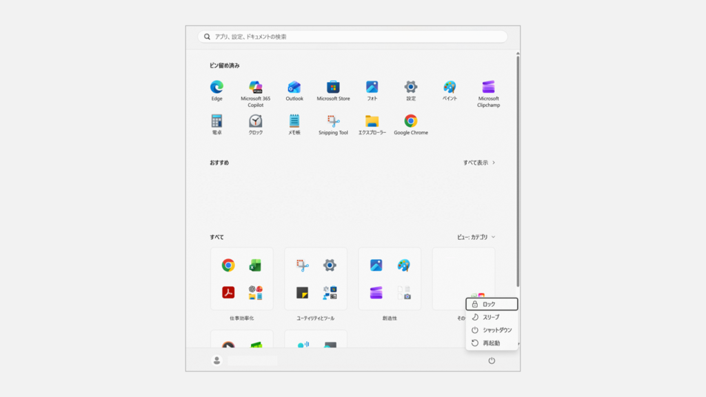
Task: Open the 仕事効率化 app category group
Action: [x=241, y=278]
